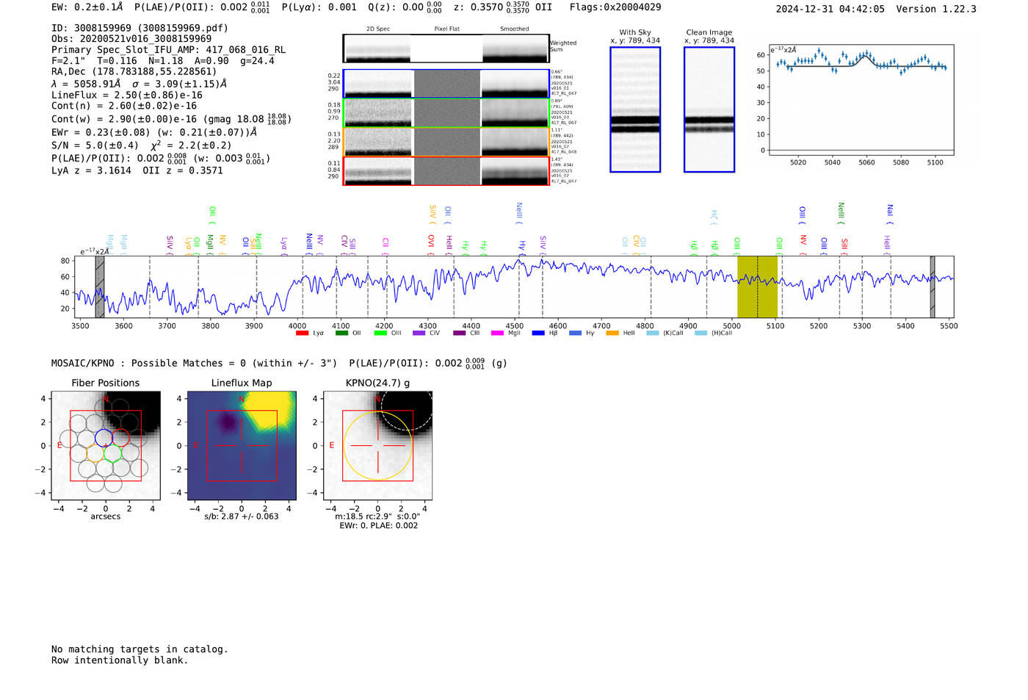1028x700 pixels.
Task: Click the Row intentionally blank text
Action: [x=120, y=660]
